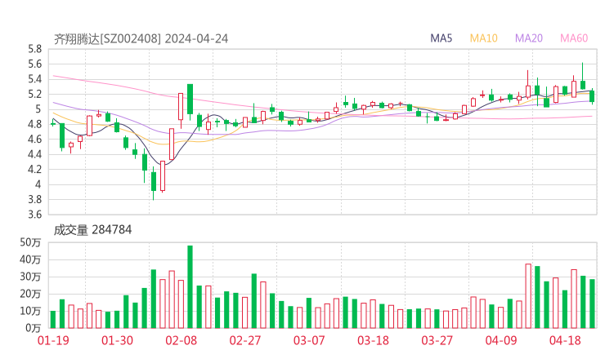Image resolution: width=605 pixels, height=359 pixels.
Task: Click the tallest green volume bar near 02-08
Action: point(190,287)
